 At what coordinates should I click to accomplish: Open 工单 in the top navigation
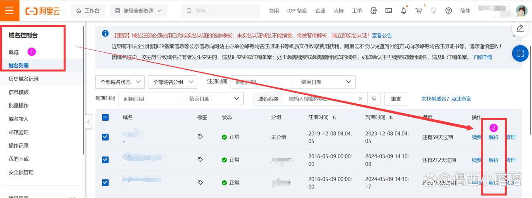pos(357,11)
